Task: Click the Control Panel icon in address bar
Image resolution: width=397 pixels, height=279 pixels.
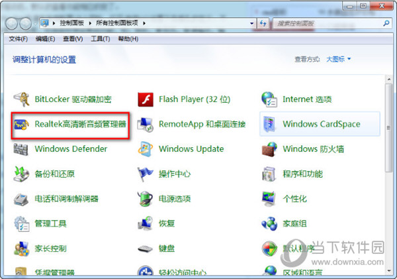Action: (x=45, y=23)
